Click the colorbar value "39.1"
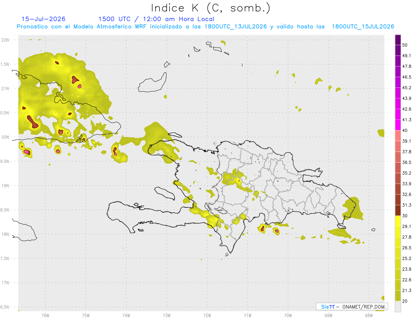 tap(407, 141)
